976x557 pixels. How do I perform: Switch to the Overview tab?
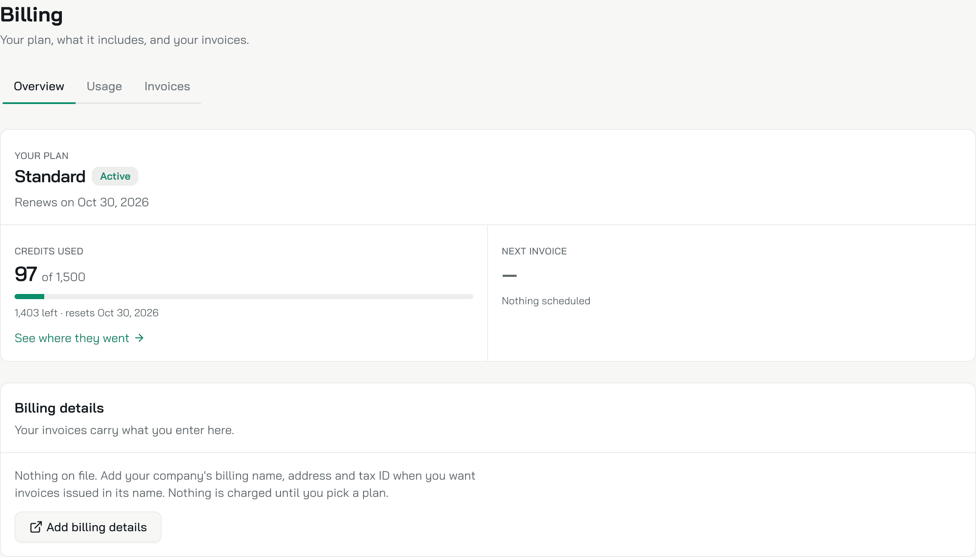point(39,86)
